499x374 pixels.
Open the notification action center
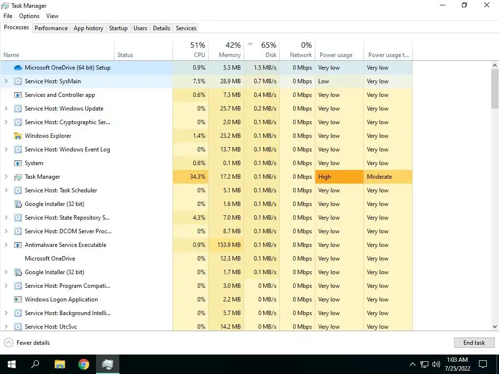coord(483,364)
